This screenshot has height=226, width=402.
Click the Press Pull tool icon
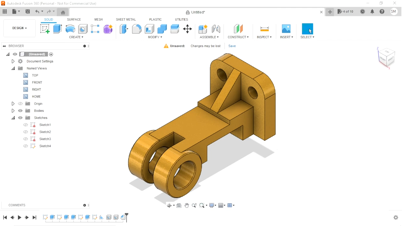124,29
